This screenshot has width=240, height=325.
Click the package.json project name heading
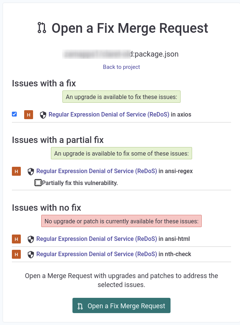pyautogui.click(x=121, y=54)
